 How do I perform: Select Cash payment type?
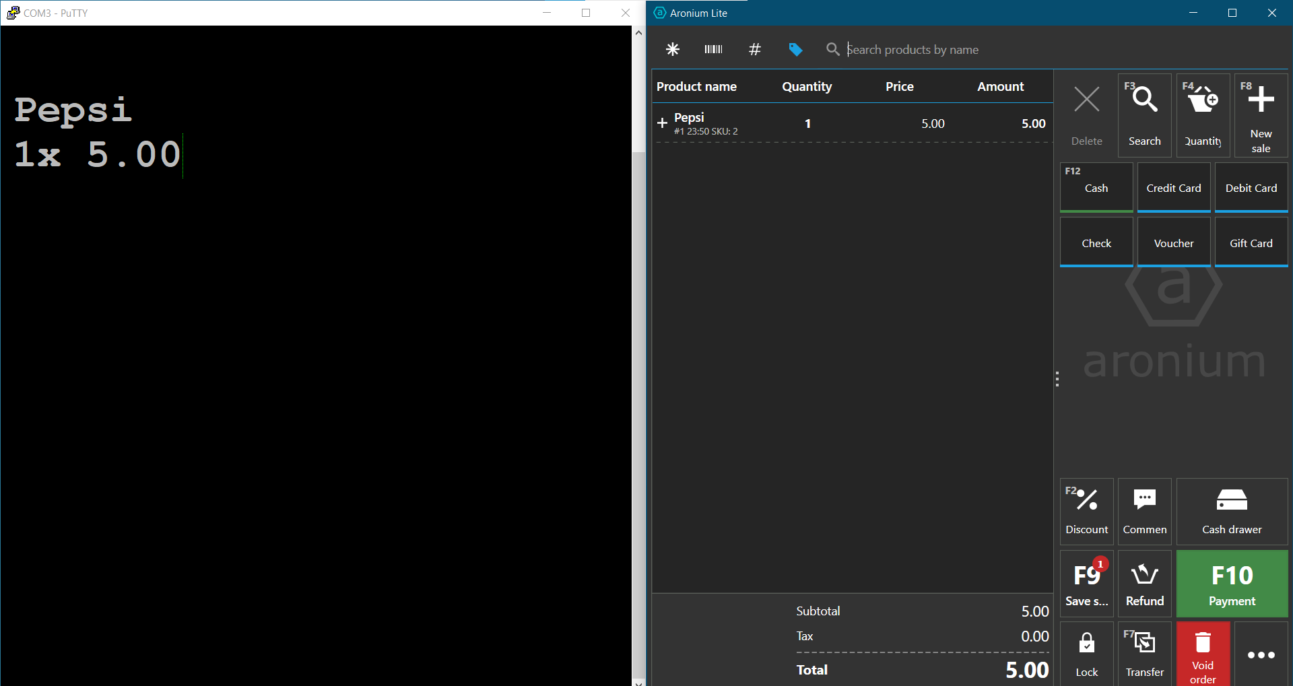(x=1096, y=188)
